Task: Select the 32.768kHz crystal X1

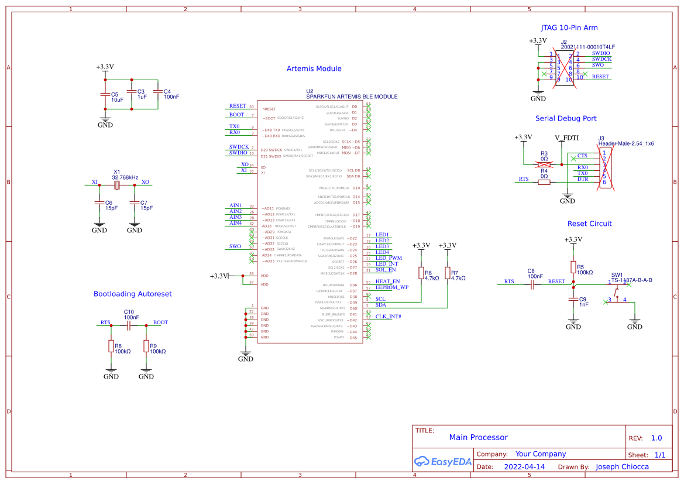Action: pyautogui.click(x=117, y=184)
